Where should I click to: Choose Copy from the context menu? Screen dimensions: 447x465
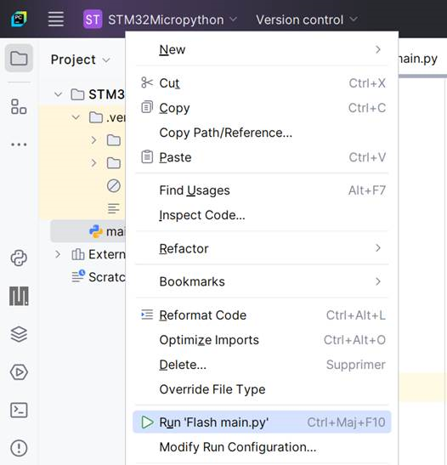click(x=262, y=108)
